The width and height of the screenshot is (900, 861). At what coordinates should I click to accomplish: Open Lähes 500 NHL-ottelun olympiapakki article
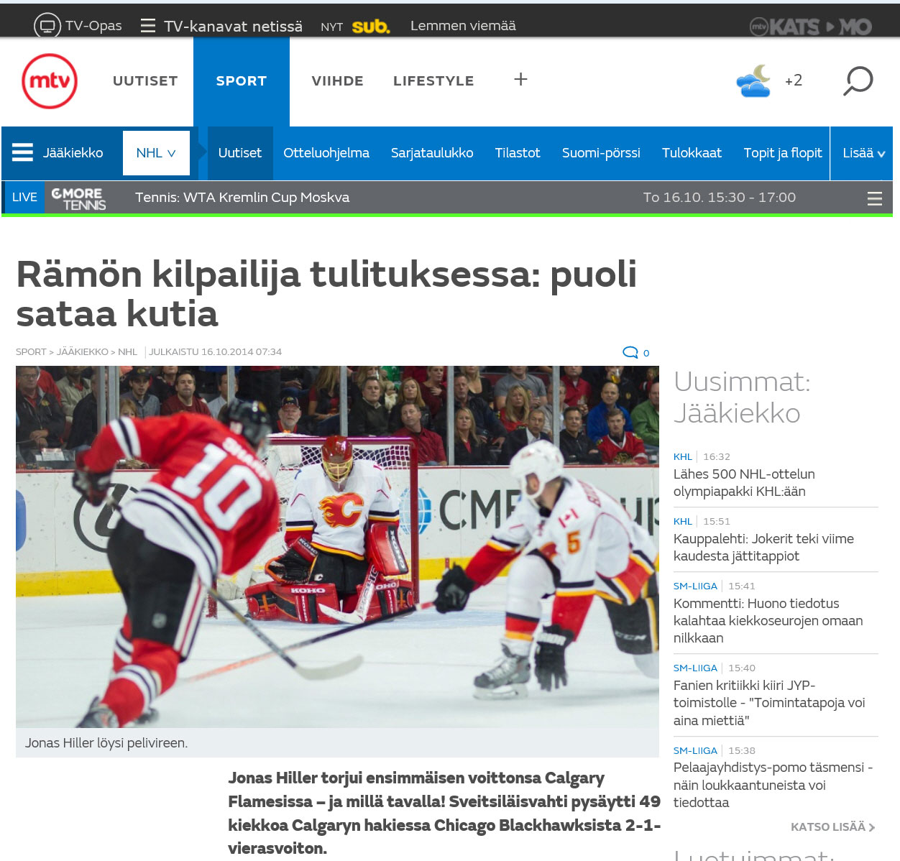click(744, 483)
